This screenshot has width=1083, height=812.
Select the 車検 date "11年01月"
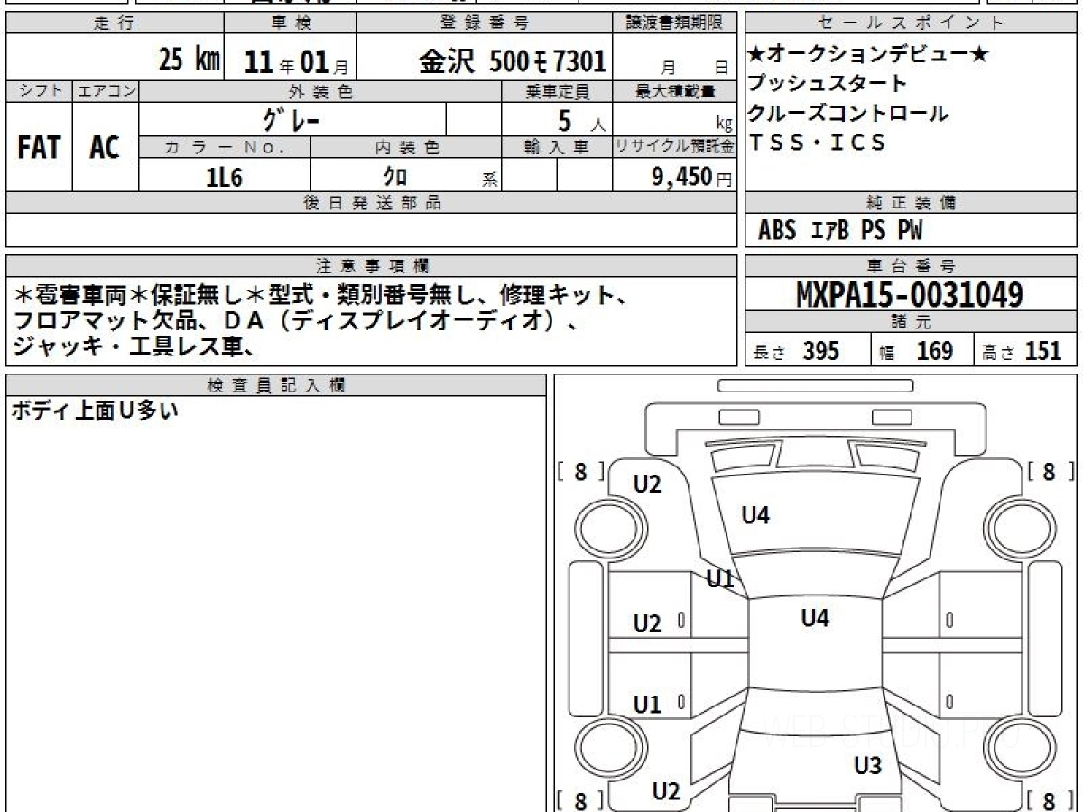tap(295, 61)
